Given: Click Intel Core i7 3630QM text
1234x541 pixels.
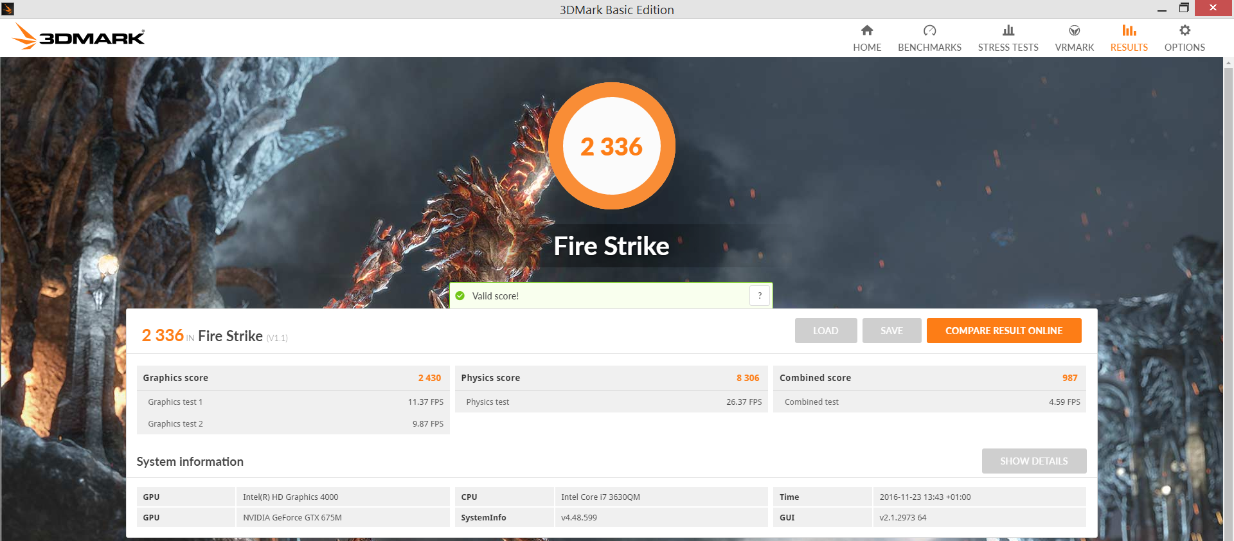Looking at the screenshot, I should coord(600,497).
